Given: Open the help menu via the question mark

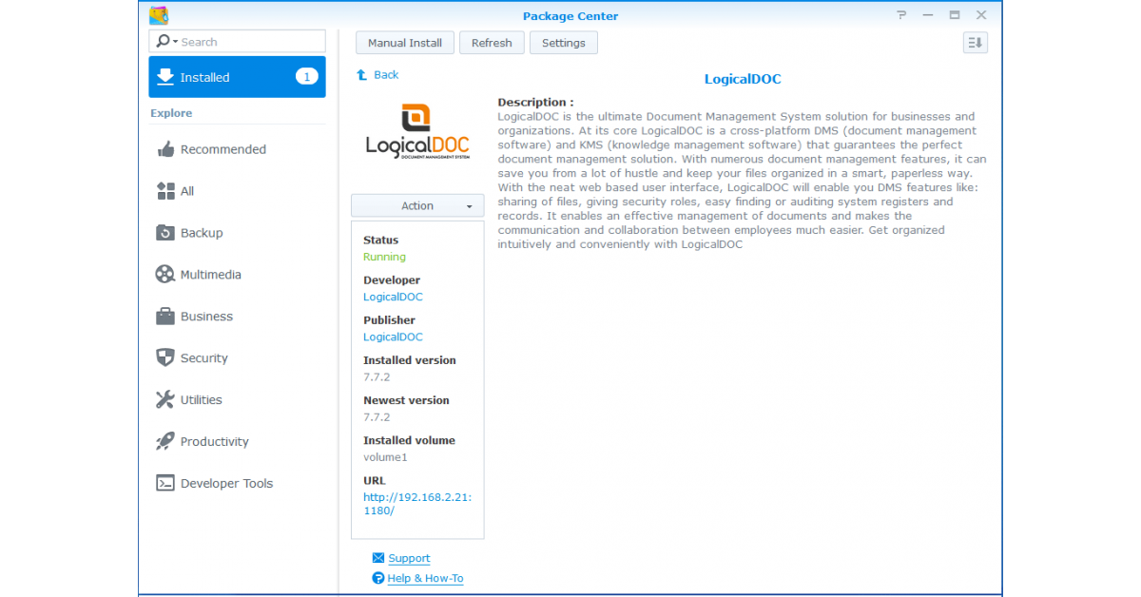Looking at the screenshot, I should 901,15.
